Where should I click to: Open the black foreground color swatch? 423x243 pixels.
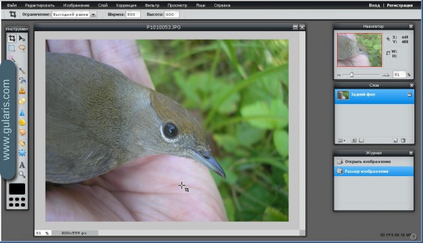(17, 189)
